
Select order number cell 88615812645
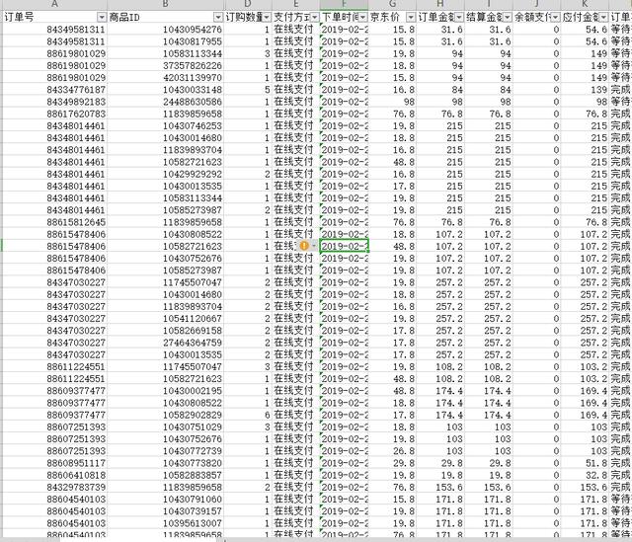point(55,222)
